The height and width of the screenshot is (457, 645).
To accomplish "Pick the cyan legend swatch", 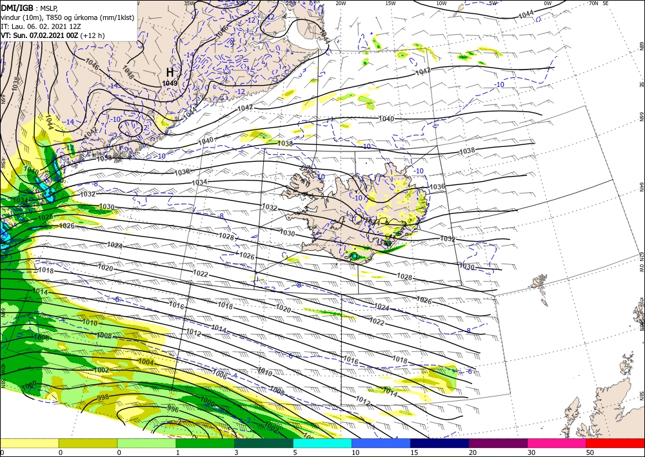I will click(322, 443).
